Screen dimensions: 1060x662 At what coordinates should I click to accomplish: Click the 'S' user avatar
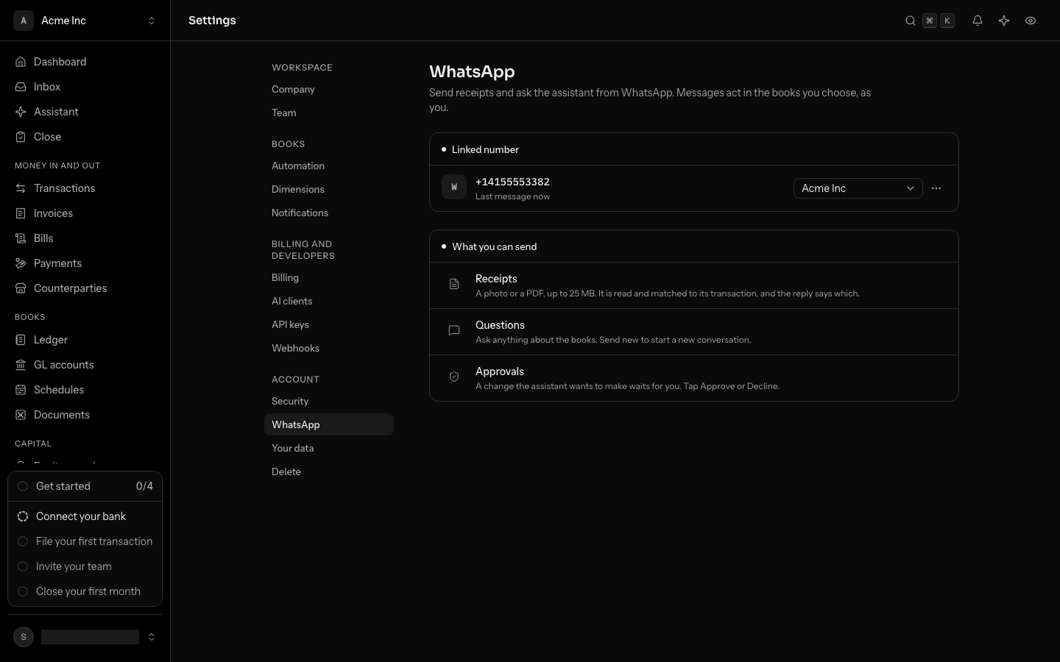[x=24, y=637]
